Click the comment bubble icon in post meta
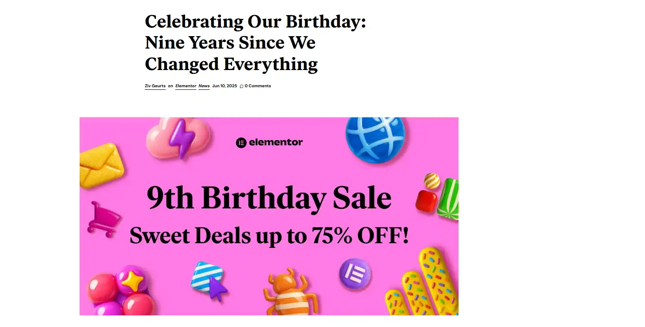Image resolution: width=645 pixels, height=327 pixels. point(242,86)
